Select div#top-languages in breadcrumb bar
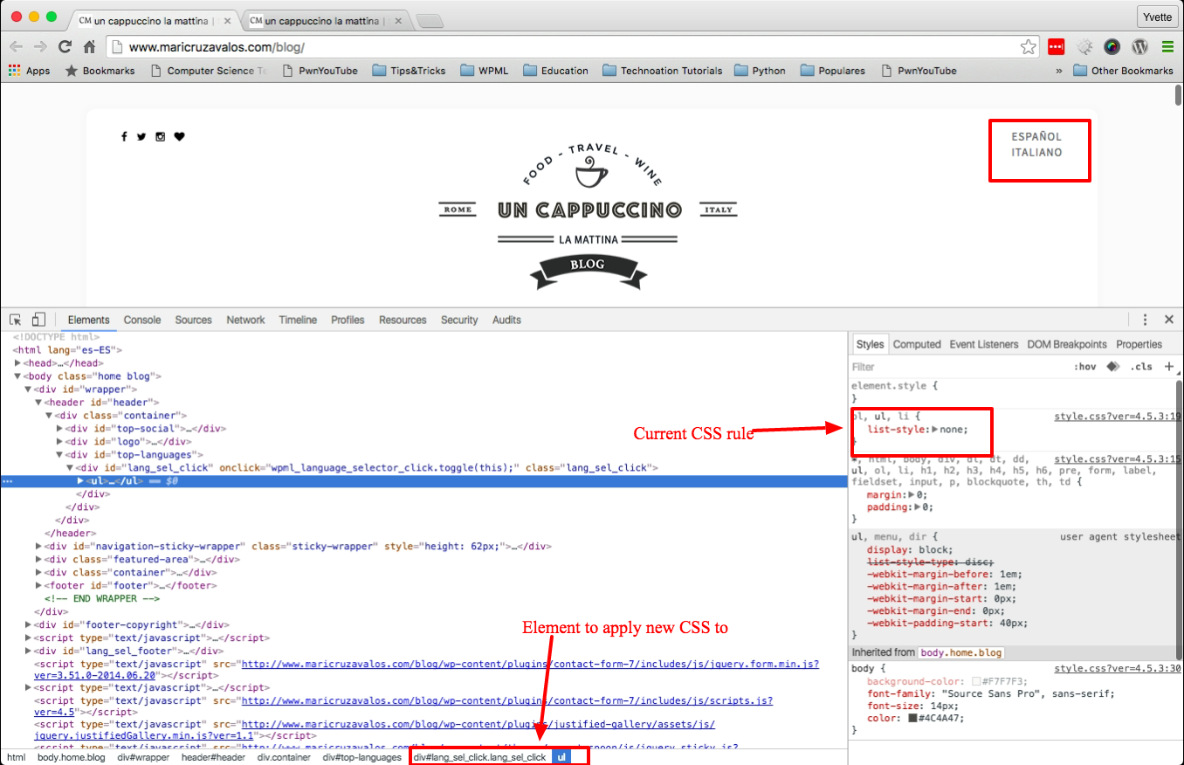The width and height of the screenshot is (1184, 765). (361, 757)
